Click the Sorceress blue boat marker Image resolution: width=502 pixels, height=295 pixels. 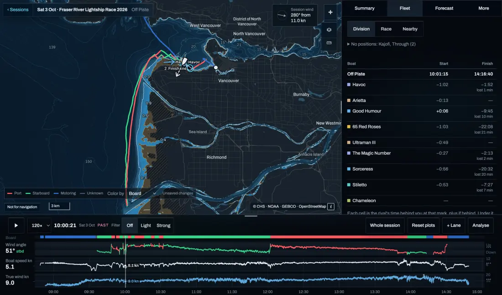(349, 169)
